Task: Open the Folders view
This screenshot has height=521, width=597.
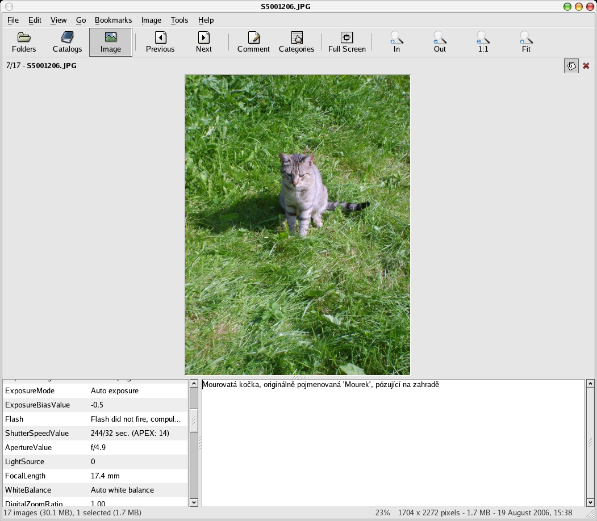Action: [x=24, y=42]
